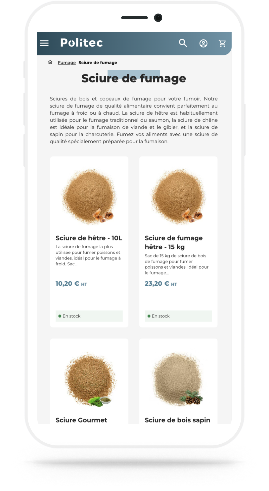The height and width of the screenshot is (491, 269).
Task: Select the 10,20 € HT price
Action: pyautogui.click(x=71, y=284)
